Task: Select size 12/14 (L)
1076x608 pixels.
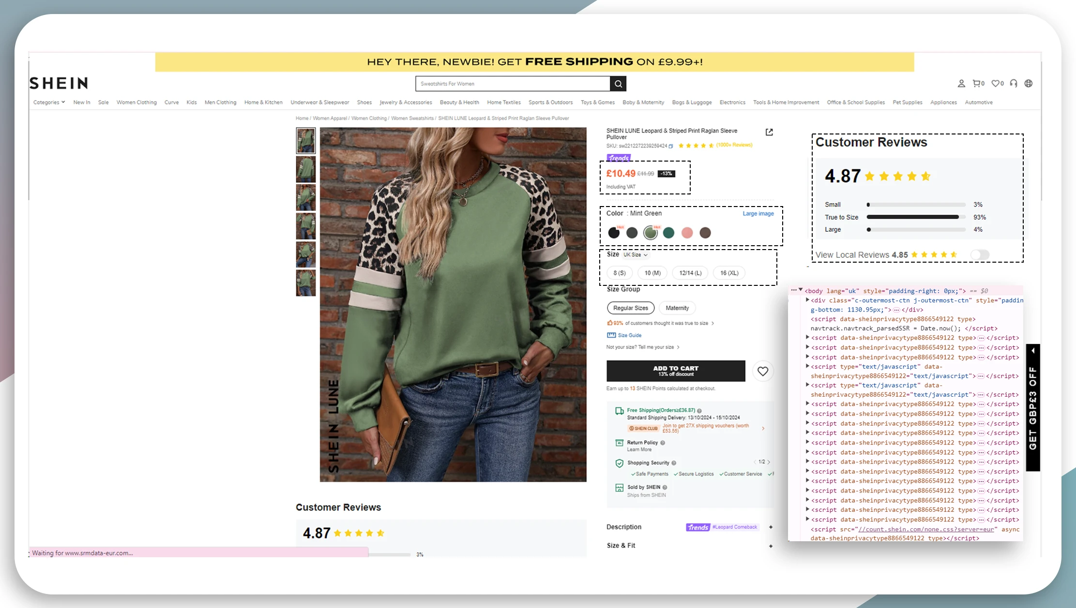Action: point(690,273)
